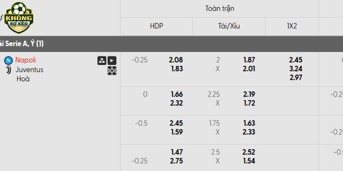Click the Napoli club crest
Viewport: 343px width, 171px height.
click(x=8, y=60)
